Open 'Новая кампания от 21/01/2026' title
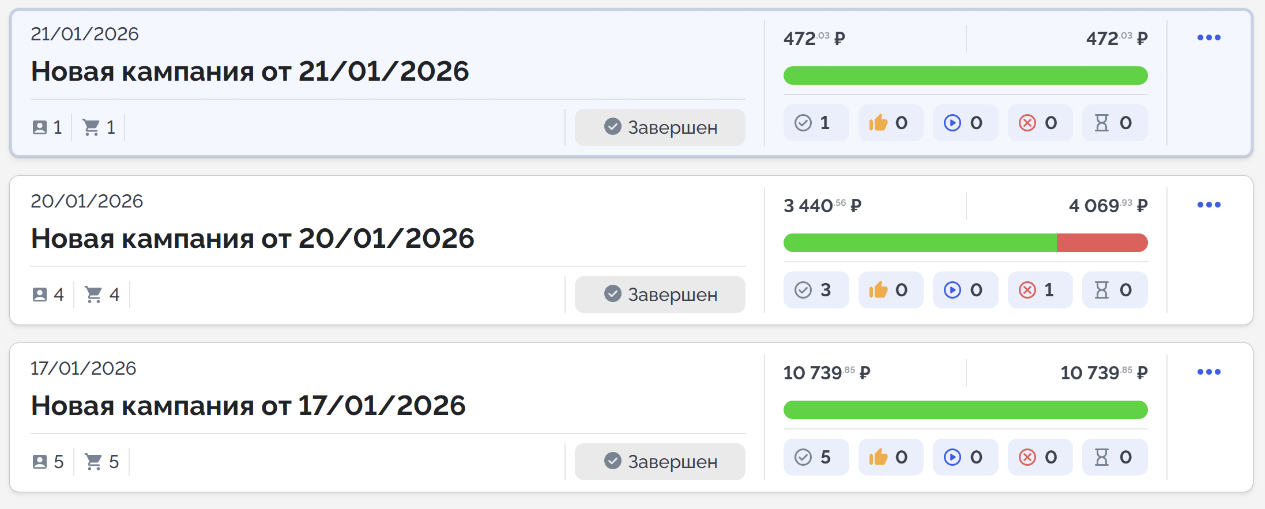 point(250,71)
